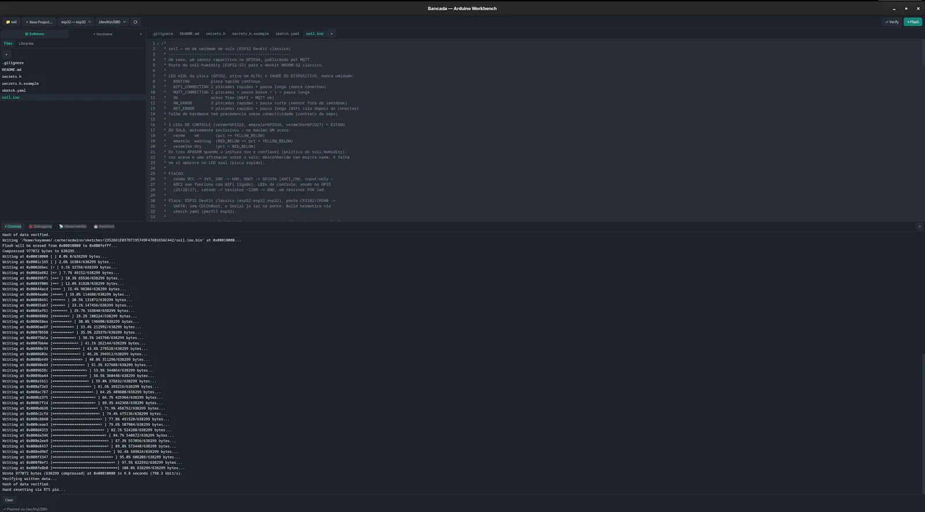The width and height of the screenshot is (925, 512).
Task: Open the Assistant bottom panel tab
Action: pos(104,227)
